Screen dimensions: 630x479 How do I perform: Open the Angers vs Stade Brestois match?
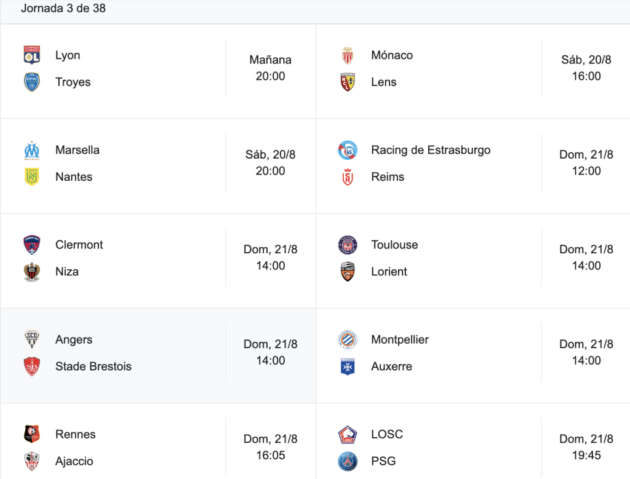click(158, 356)
